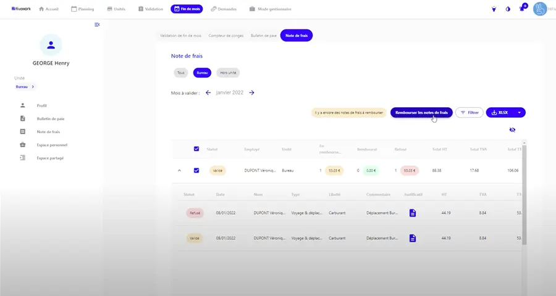Switch to Bulletin de paie subtab
This screenshot has height=296, width=556.
point(263,35)
